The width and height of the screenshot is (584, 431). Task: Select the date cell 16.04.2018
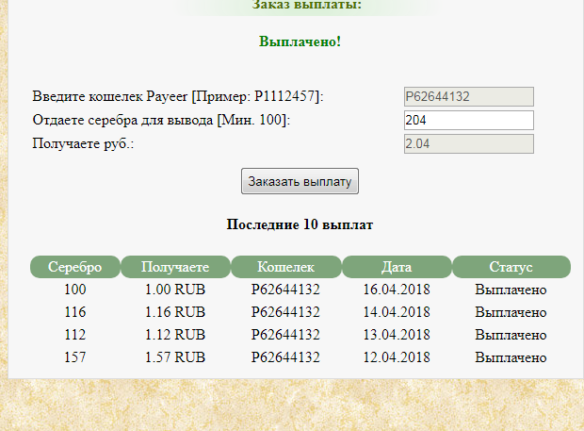point(397,289)
